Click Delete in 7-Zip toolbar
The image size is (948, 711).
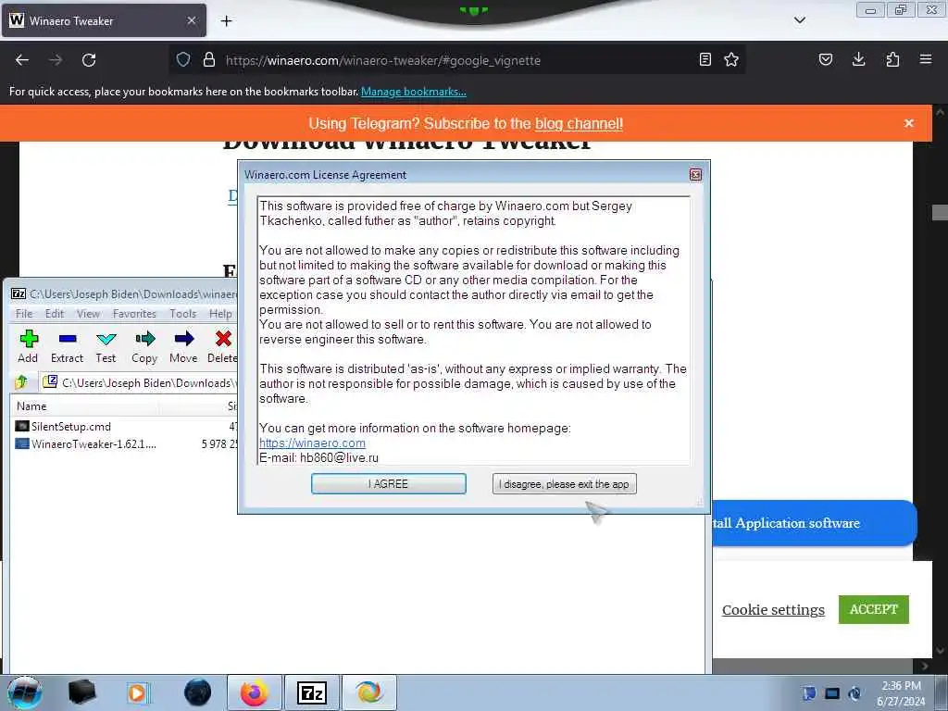(222, 347)
